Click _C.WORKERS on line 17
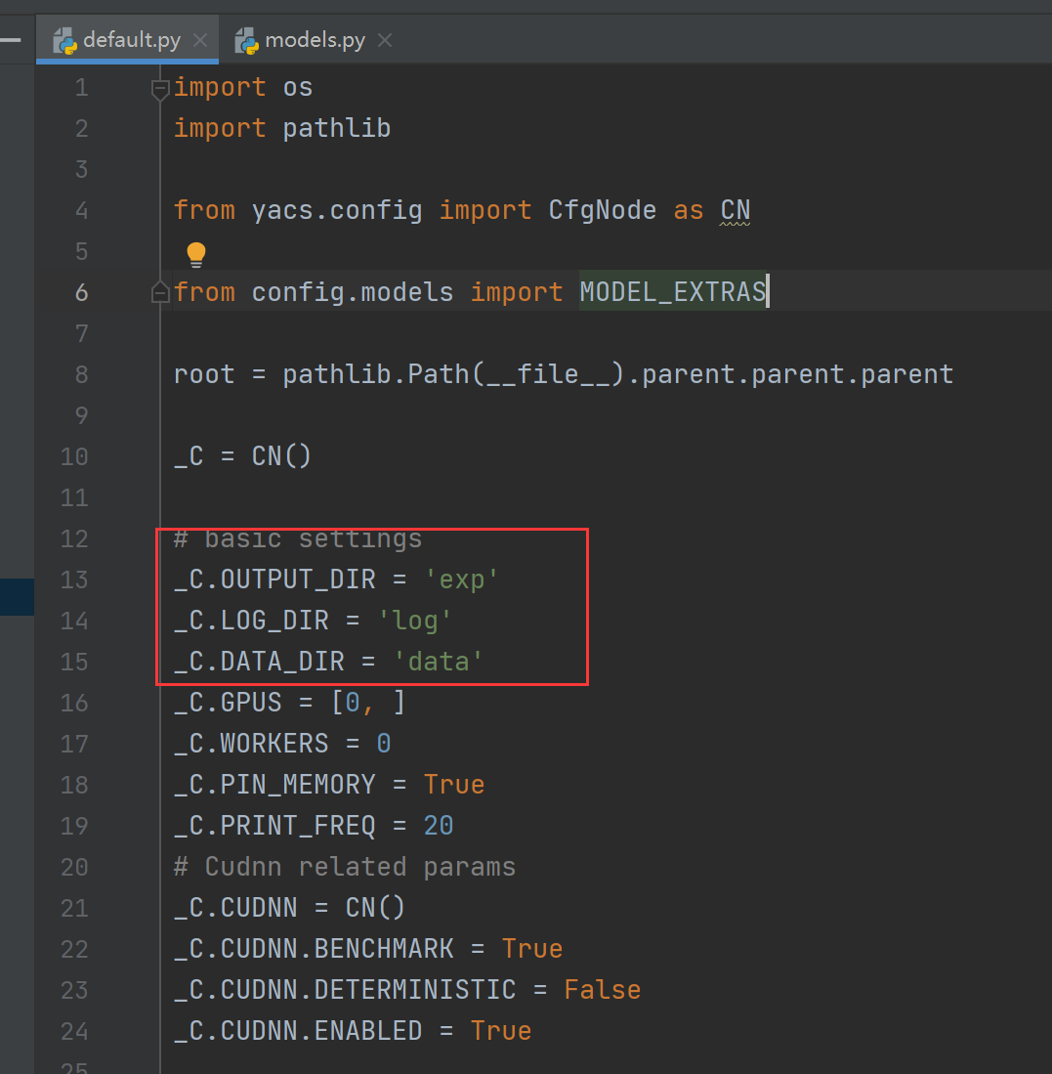The image size is (1052, 1074). [251, 745]
